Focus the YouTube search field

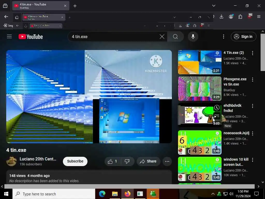(x=115, y=37)
